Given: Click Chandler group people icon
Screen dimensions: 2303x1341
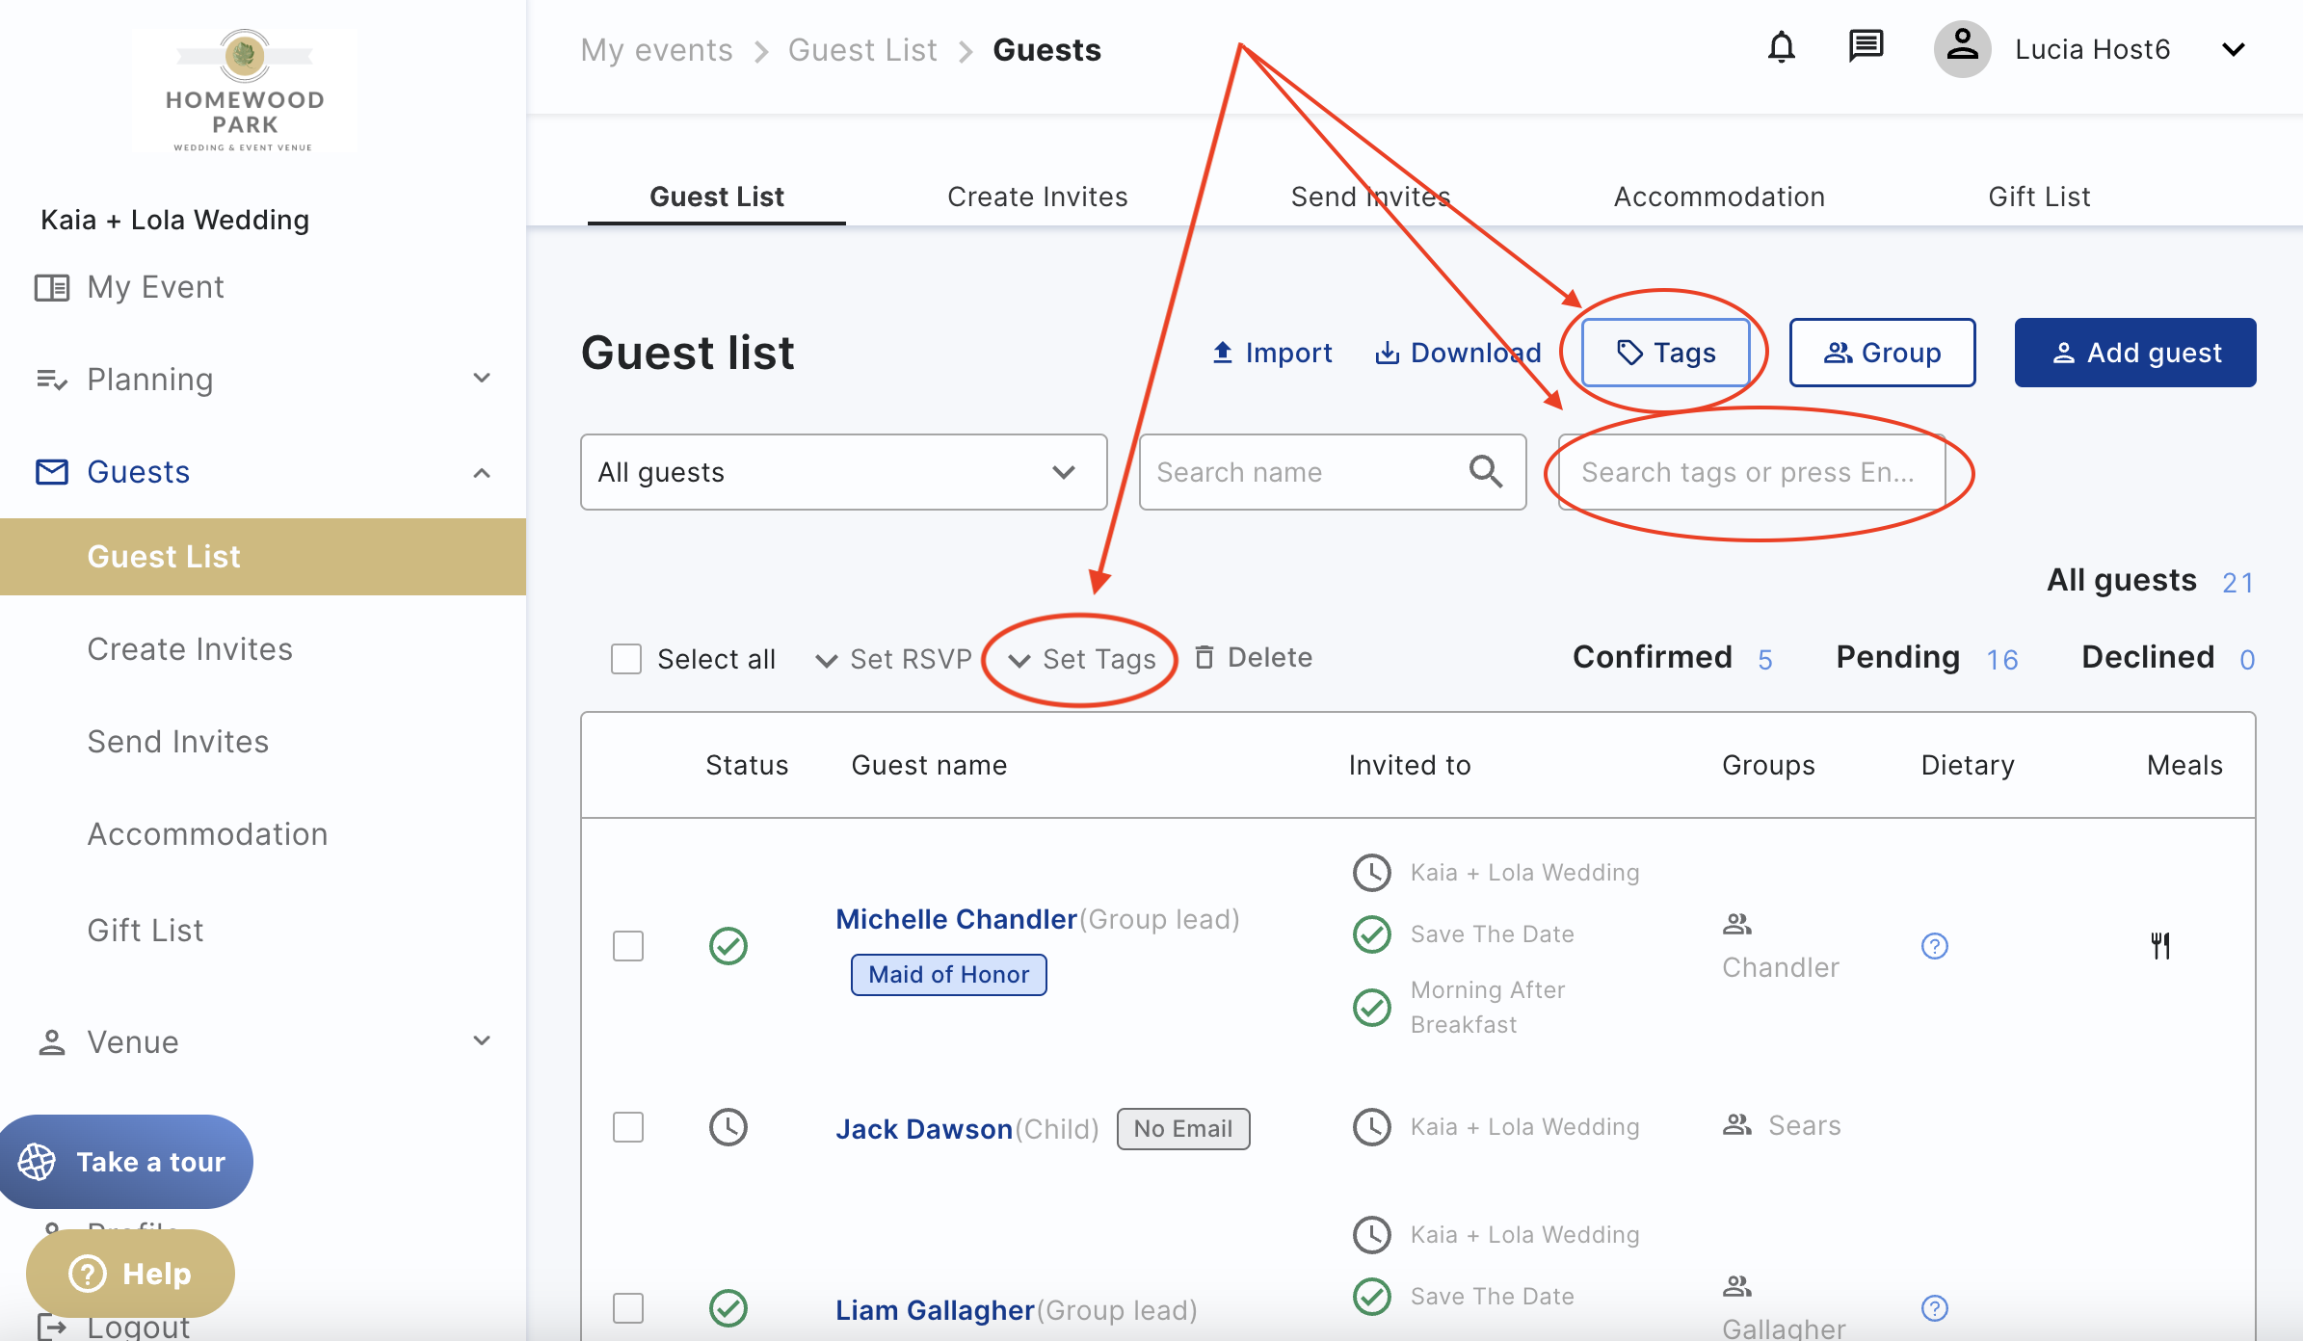Looking at the screenshot, I should 1736,925.
